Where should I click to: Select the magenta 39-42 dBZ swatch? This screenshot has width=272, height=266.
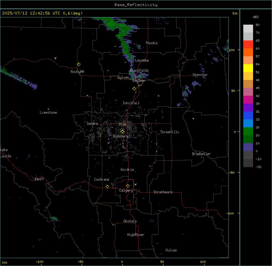pyautogui.click(x=248, y=100)
